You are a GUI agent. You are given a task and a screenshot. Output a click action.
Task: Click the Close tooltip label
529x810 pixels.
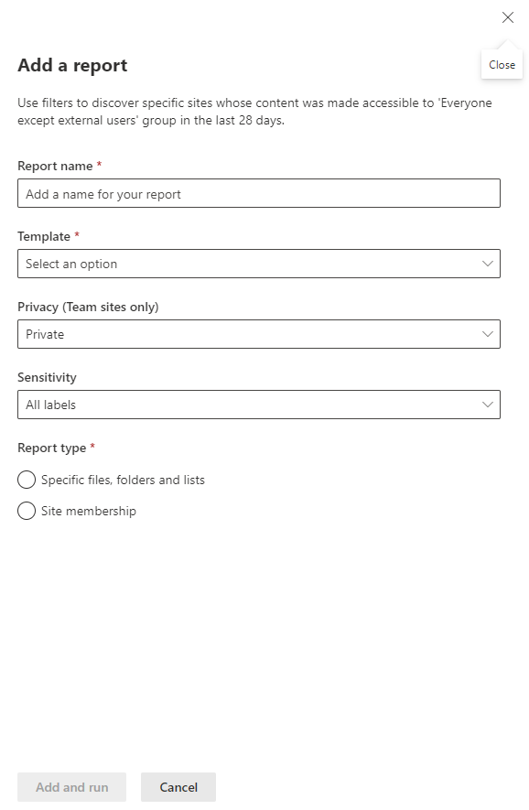(x=502, y=64)
